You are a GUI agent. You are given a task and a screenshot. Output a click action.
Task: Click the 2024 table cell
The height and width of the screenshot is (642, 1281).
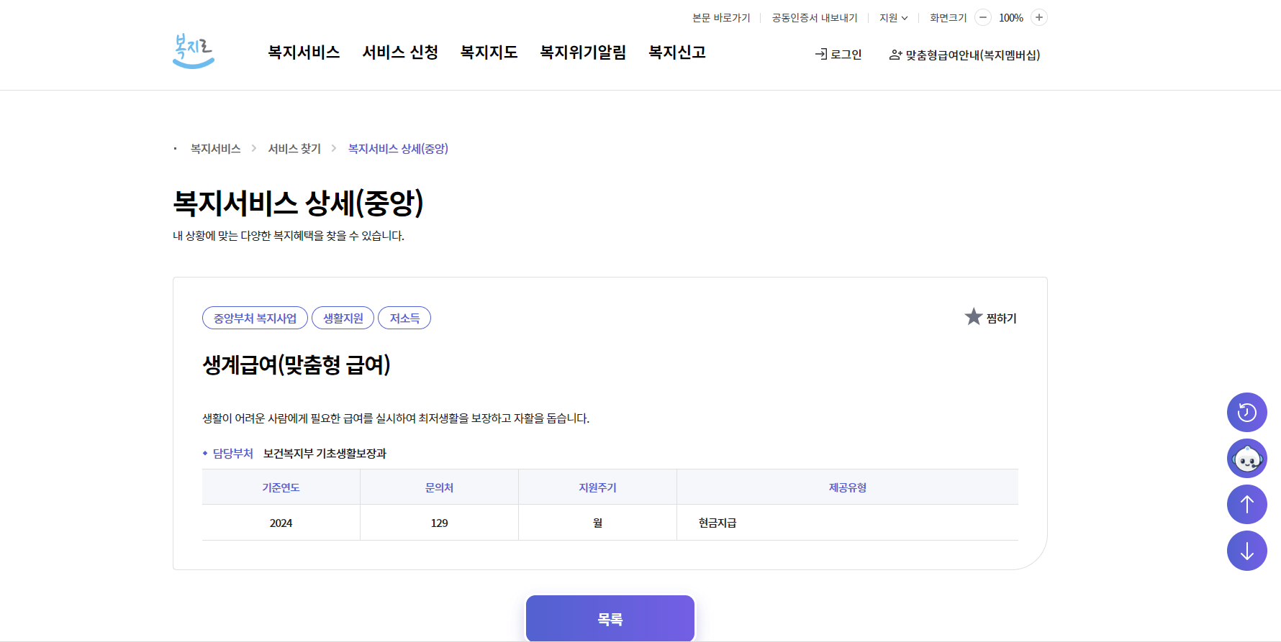281,523
